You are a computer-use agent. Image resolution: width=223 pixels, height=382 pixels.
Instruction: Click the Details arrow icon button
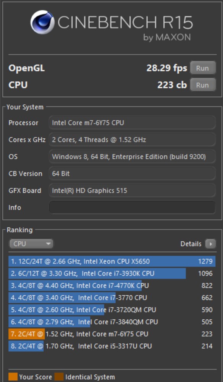[210, 244]
